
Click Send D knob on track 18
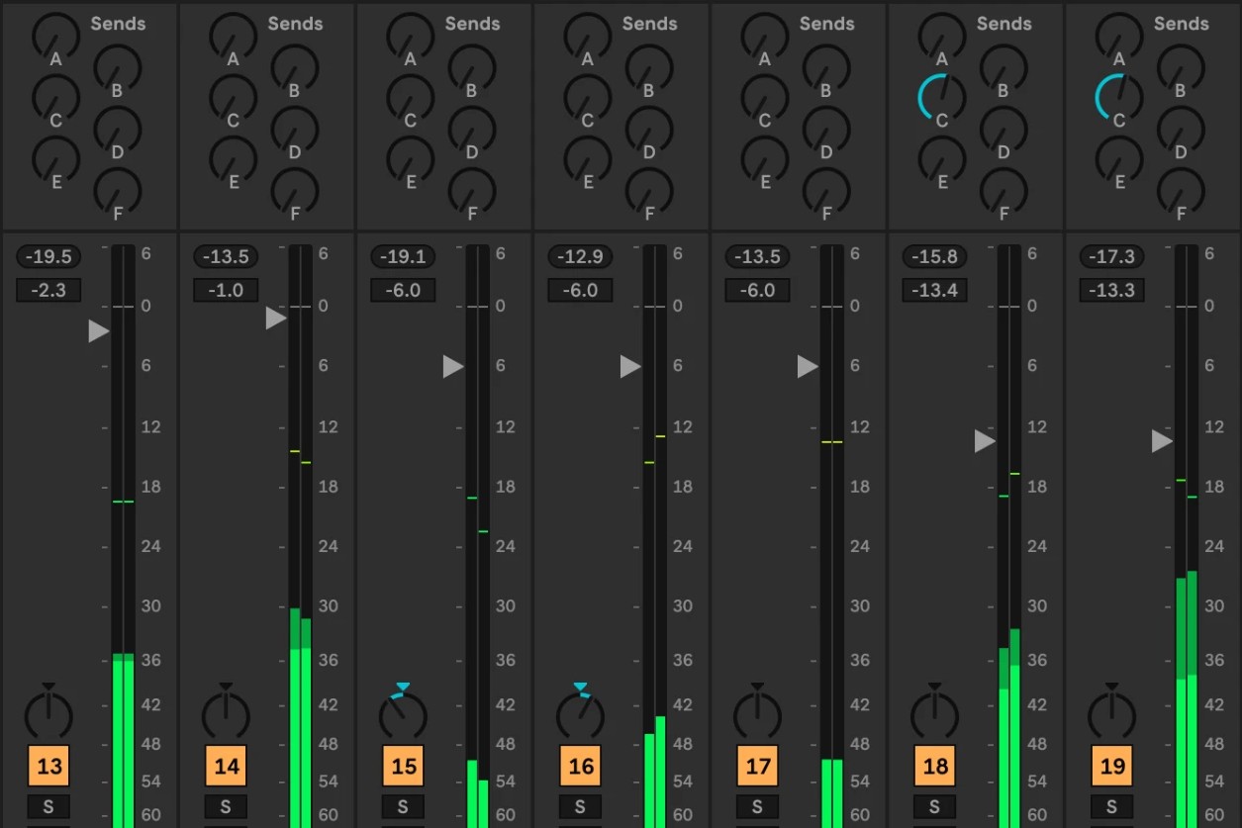tap(1003, 129)
